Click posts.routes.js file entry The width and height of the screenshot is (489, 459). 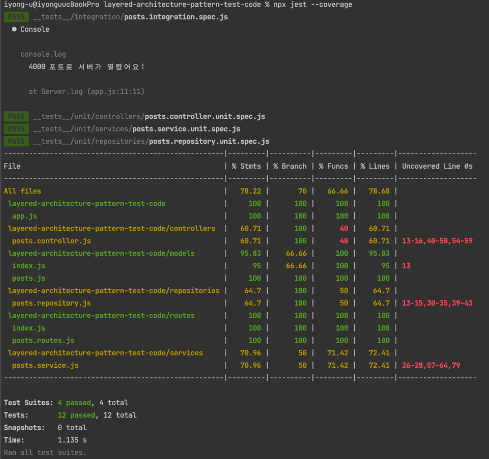pos(43,340)
